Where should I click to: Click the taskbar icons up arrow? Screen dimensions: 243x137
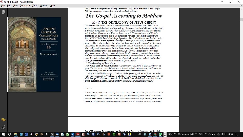coord(165,133)
